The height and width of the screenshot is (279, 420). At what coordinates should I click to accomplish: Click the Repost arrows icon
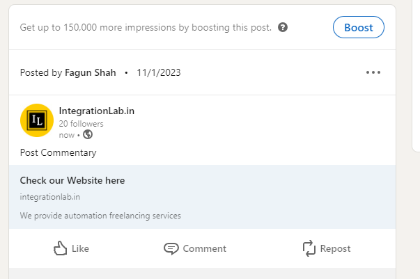pos(309,248)
